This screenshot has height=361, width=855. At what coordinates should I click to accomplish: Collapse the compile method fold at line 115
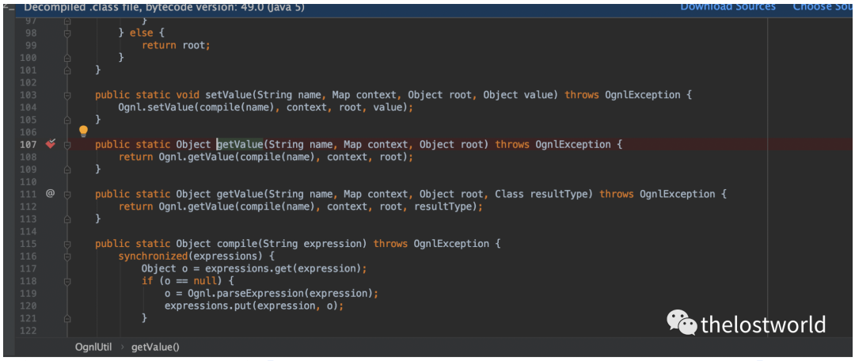pos(67,244)
